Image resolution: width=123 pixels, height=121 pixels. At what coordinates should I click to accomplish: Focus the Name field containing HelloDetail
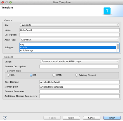(x=70, y=30)
